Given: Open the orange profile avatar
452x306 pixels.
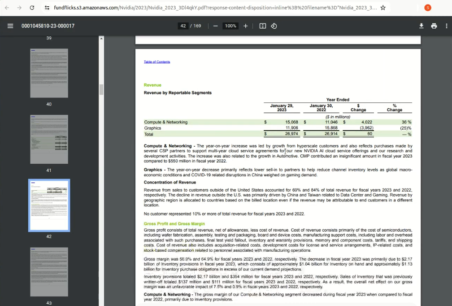Looking at the screenshot, I should [428, 8].
